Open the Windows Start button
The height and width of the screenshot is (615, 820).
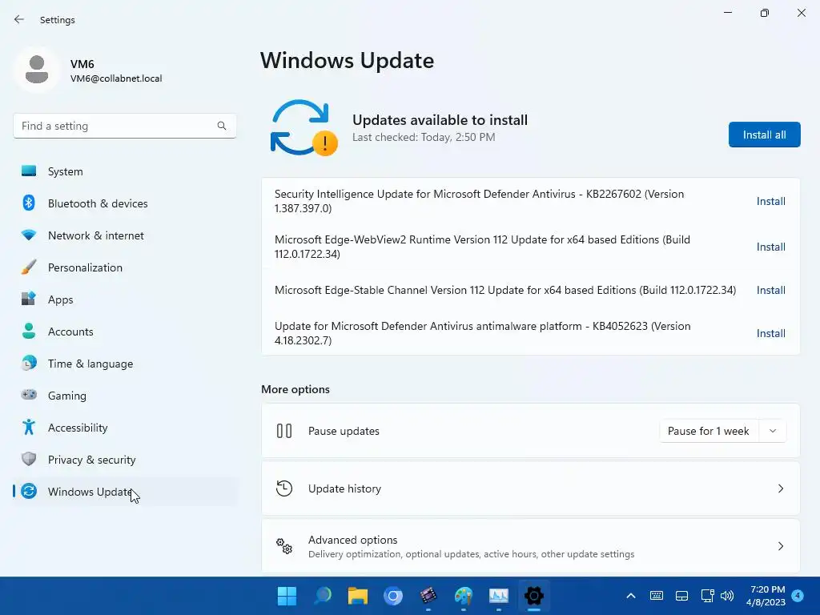[x=287, y=596]
